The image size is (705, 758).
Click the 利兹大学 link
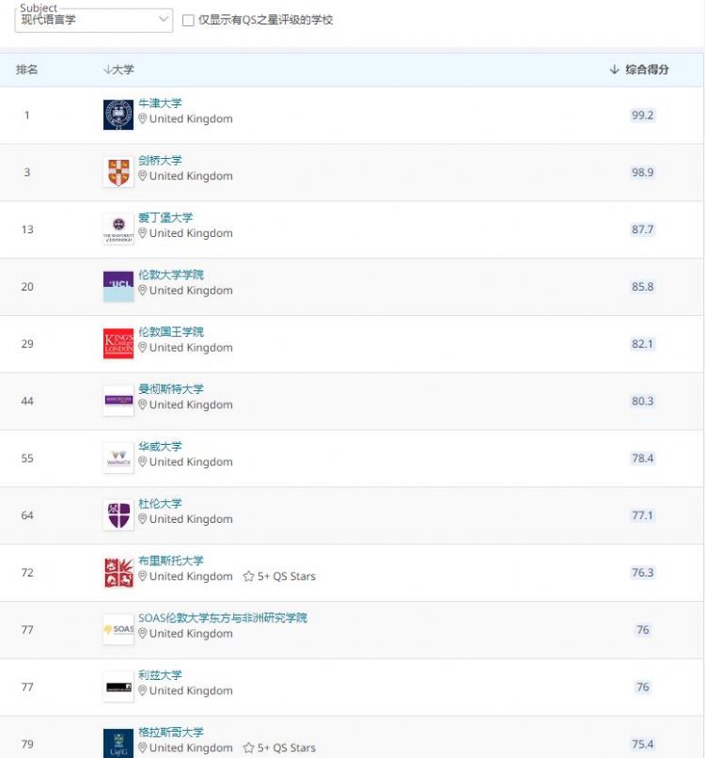[158, 675]
